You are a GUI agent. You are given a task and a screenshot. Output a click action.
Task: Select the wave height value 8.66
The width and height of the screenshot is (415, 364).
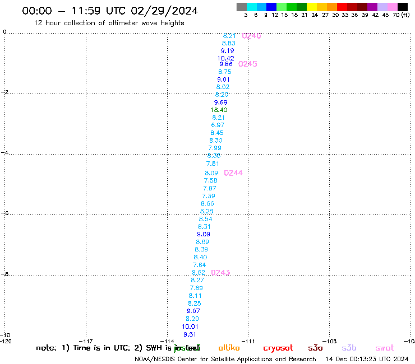click(x=208, y=203)
